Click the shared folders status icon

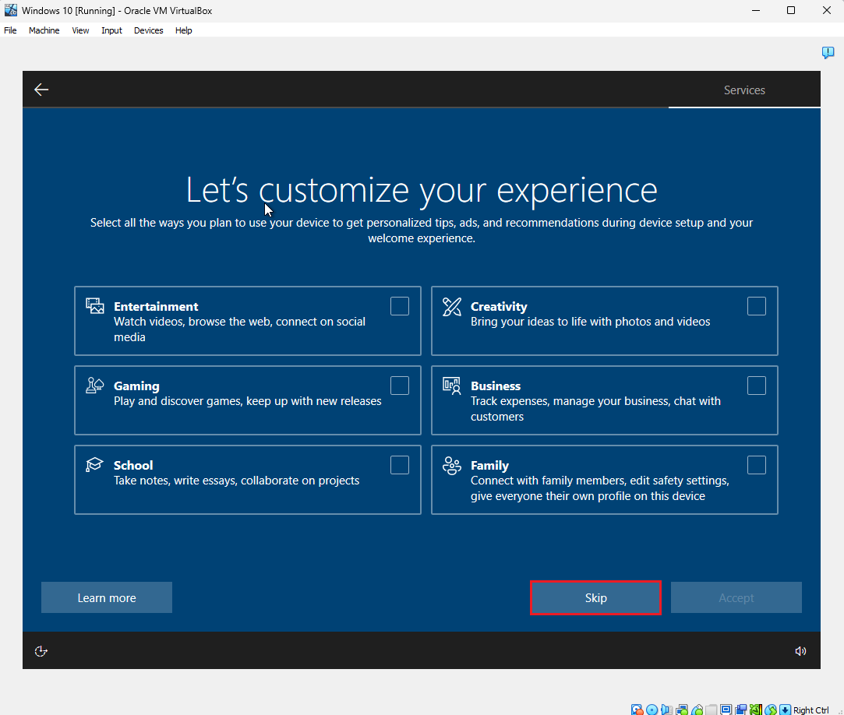(x=711, y=710)
